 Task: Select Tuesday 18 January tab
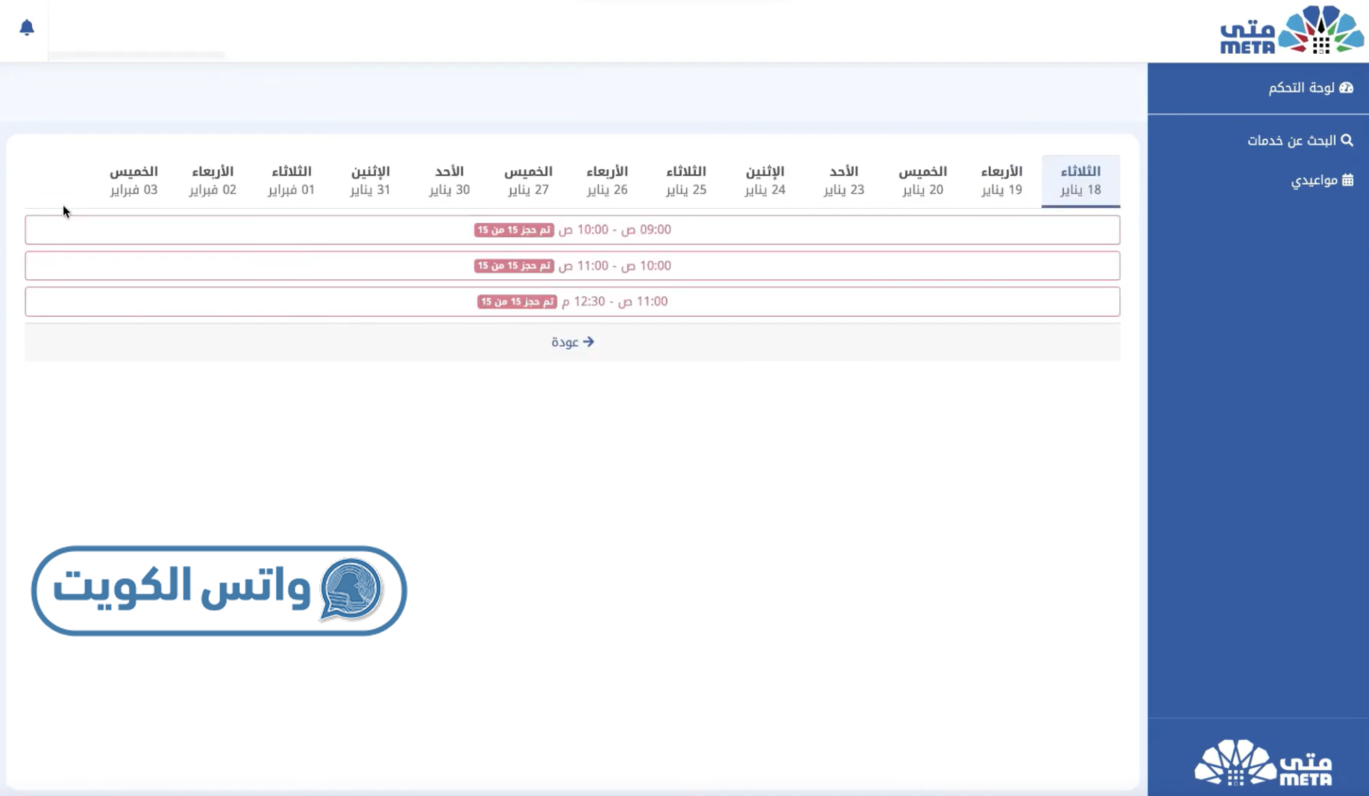click(1080, 180)
